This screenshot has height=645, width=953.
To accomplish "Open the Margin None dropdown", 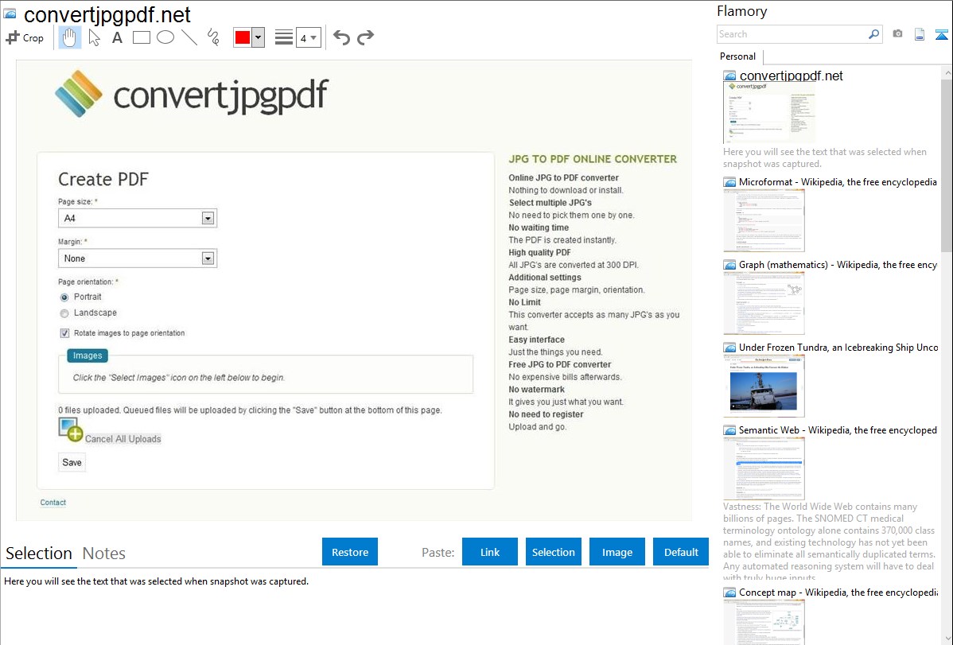I will [x=138, y=258].
